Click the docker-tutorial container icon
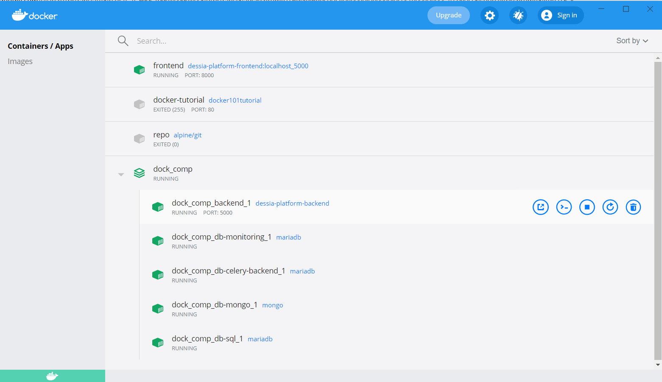Image resolution: width=662 pixels, height=382 pixels. [x=139, y=104]
